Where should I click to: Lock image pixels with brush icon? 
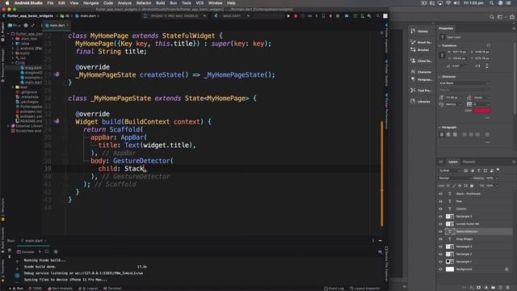click(x=454, y=186)
